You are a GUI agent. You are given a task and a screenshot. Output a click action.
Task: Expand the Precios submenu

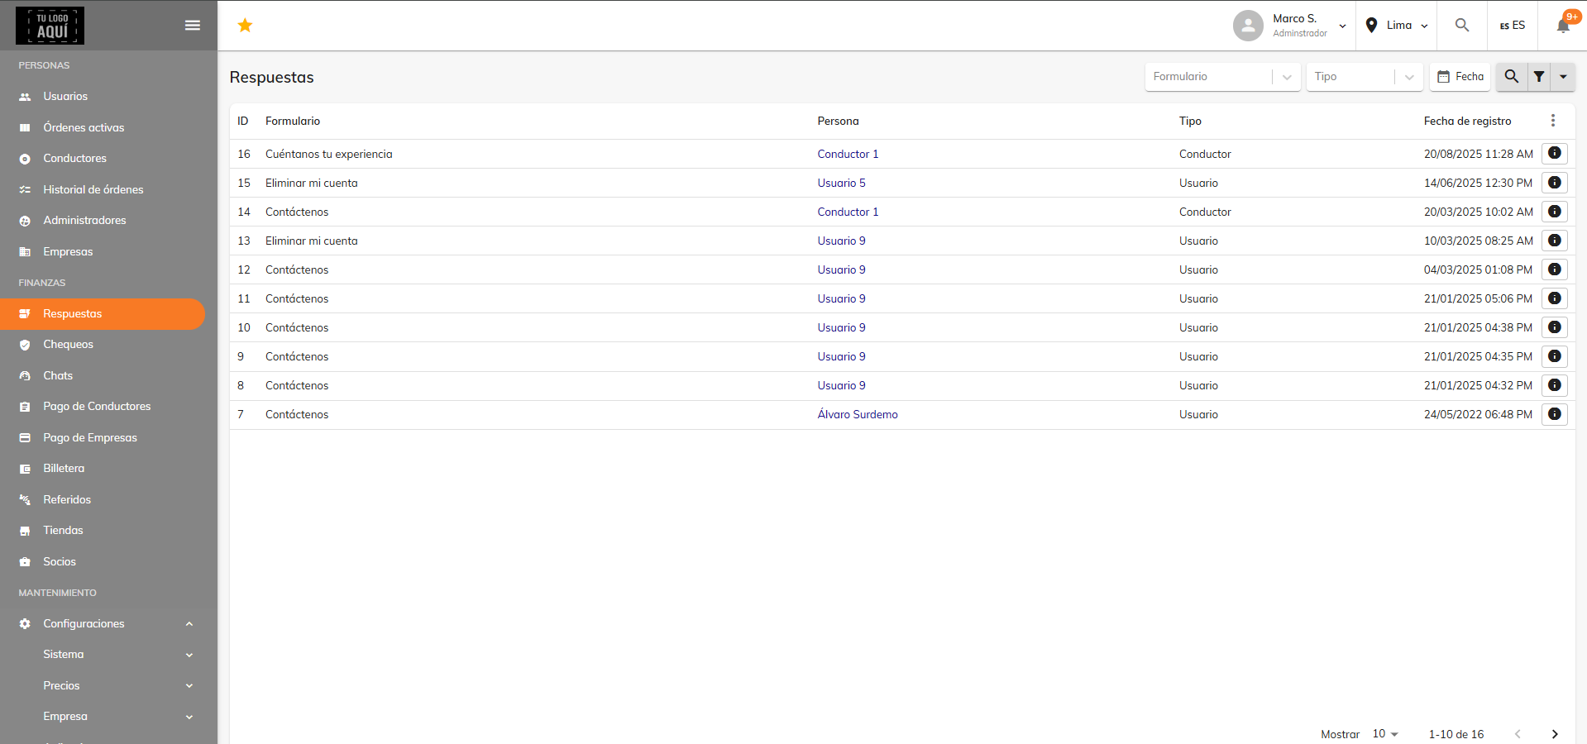coord(108,686)
